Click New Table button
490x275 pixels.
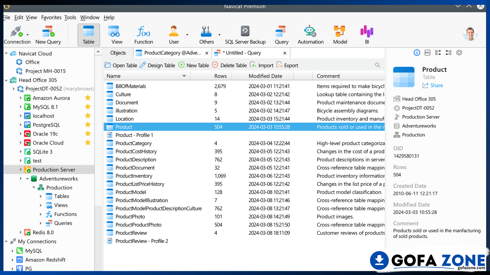pyautogui.click(x=193, y=65)
